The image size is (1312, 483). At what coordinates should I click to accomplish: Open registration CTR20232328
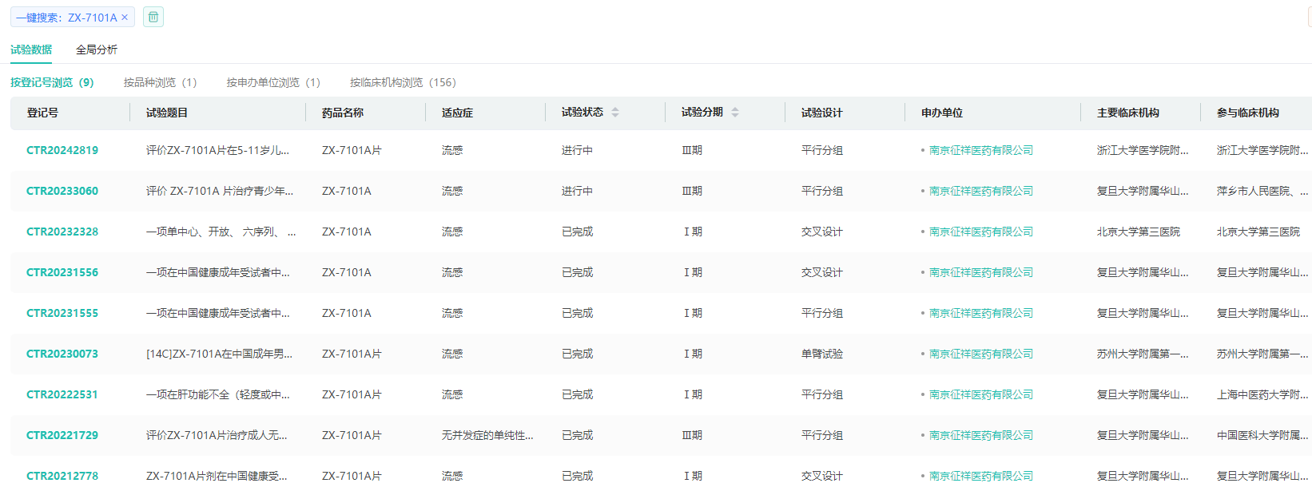tap(62, 232)
